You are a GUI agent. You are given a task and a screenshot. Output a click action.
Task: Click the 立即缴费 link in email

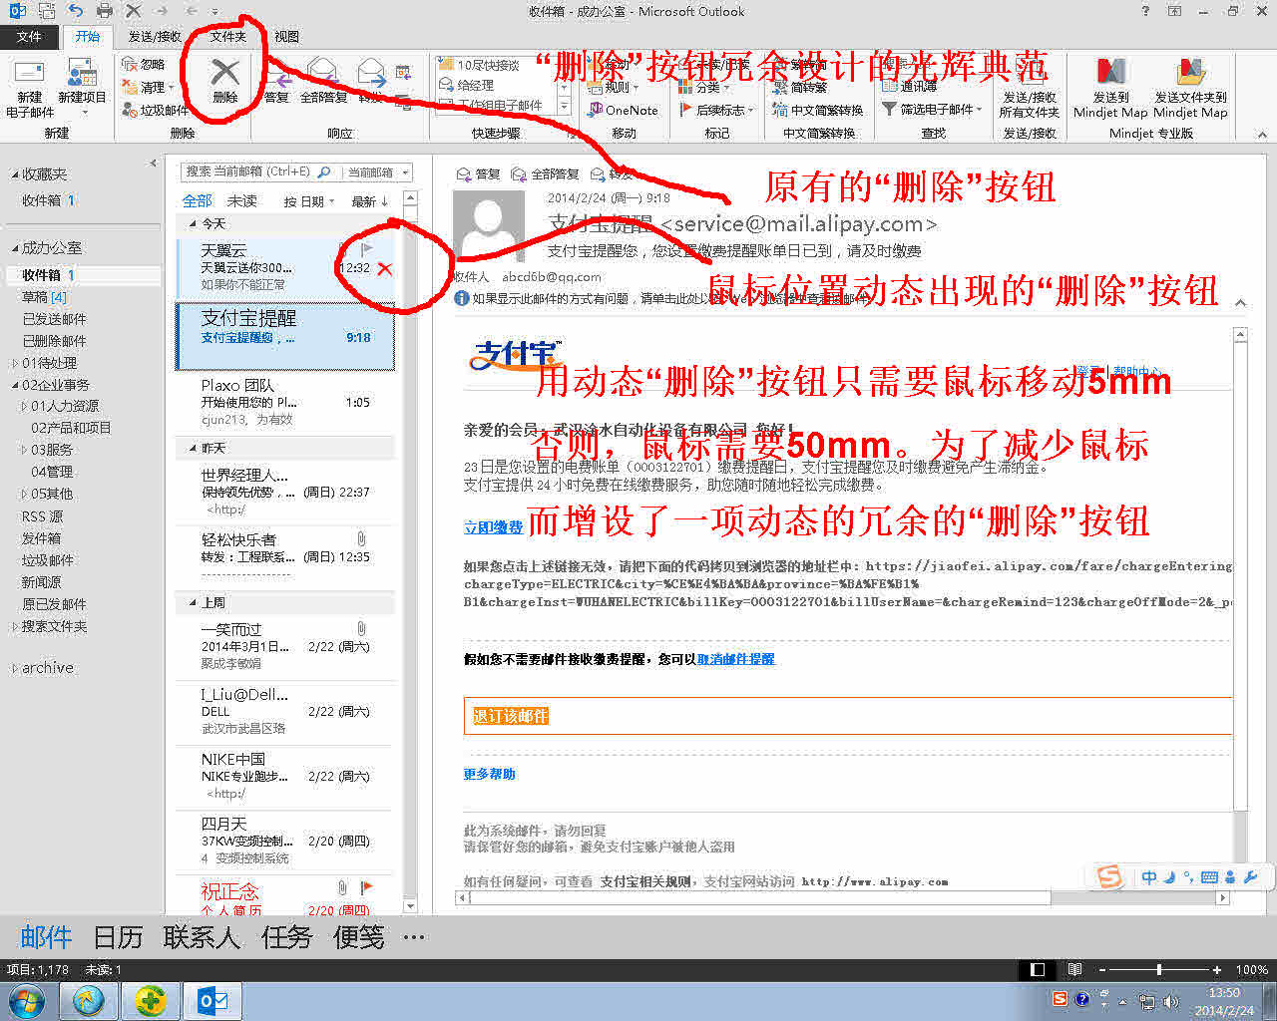(x=493, y=527)
